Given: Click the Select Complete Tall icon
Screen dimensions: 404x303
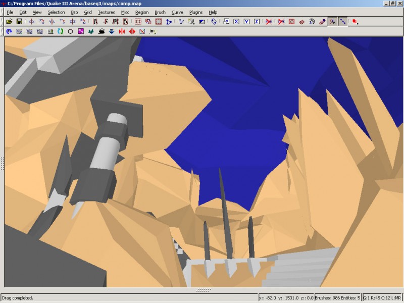Looking at the screenshot, I should [95, 22].
